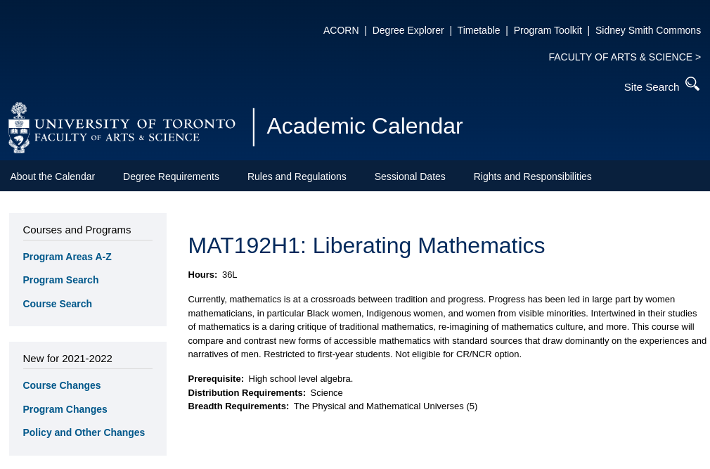Open the Rights and Responsibilities menu
The image size is (710, 469).
tap(532, 176)
